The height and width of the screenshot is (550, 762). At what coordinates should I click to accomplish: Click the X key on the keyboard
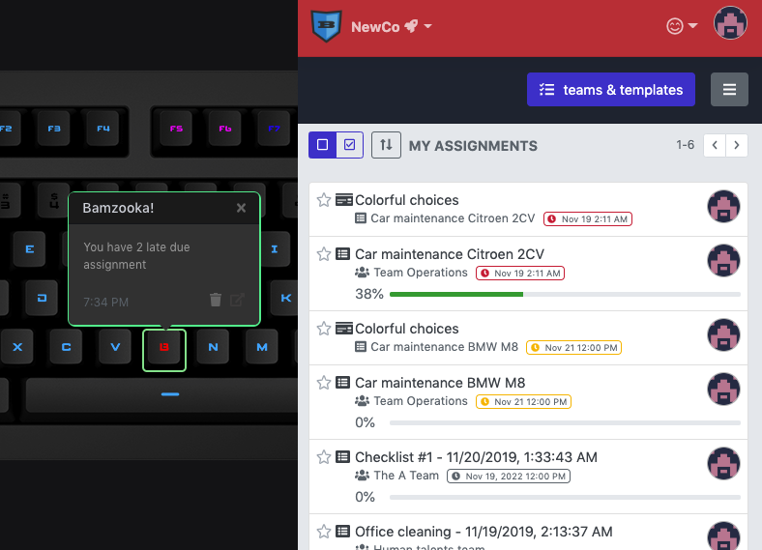[x=17, y=347]
